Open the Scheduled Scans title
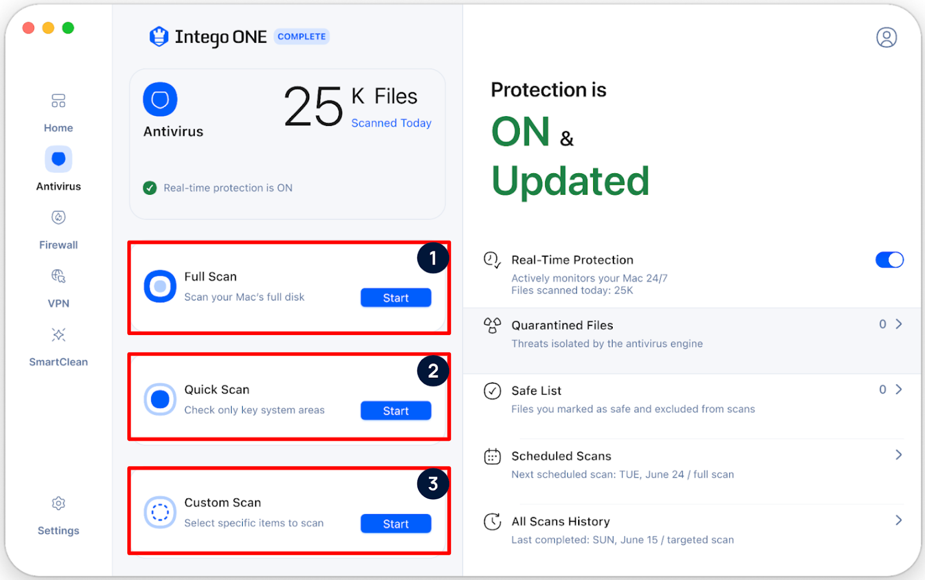Viewport: 925px width, 580px height. pyautogui.click(x=561, y=456)
